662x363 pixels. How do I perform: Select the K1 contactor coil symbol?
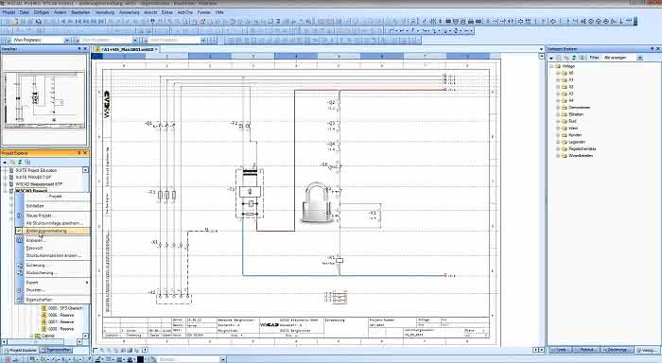[339, 261]
